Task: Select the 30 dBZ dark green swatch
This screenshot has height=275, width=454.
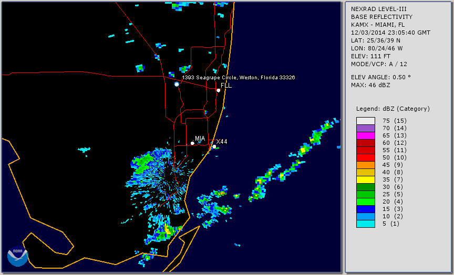Action: [x=366, y=187]
